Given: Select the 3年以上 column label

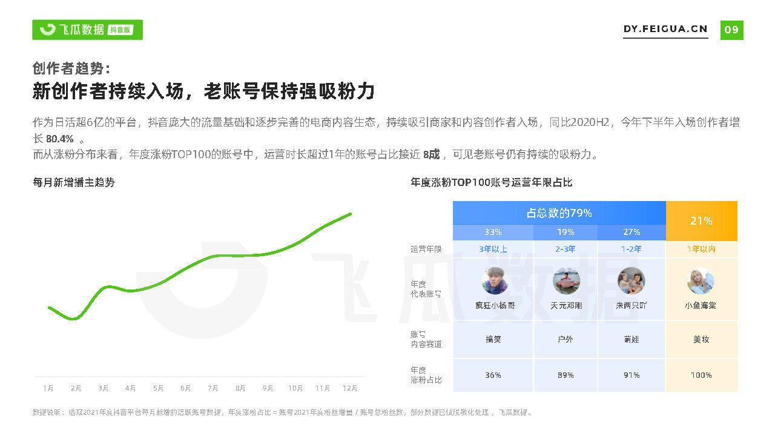Looking at the screenshot, I should [x=493, y=249].
